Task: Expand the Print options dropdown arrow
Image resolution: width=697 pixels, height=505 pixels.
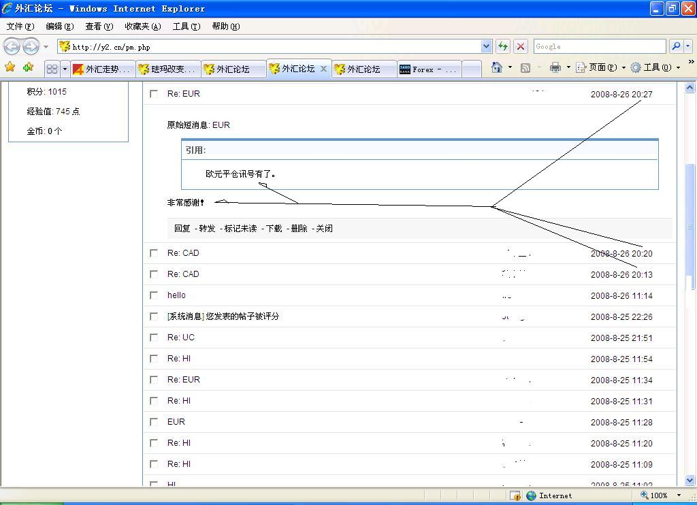Action: 568,67
